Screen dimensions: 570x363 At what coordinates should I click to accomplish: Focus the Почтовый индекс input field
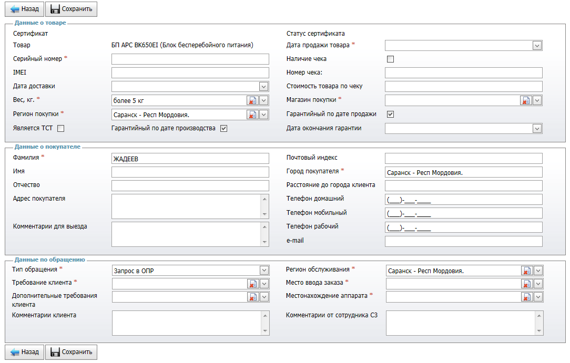pos(463,158)
